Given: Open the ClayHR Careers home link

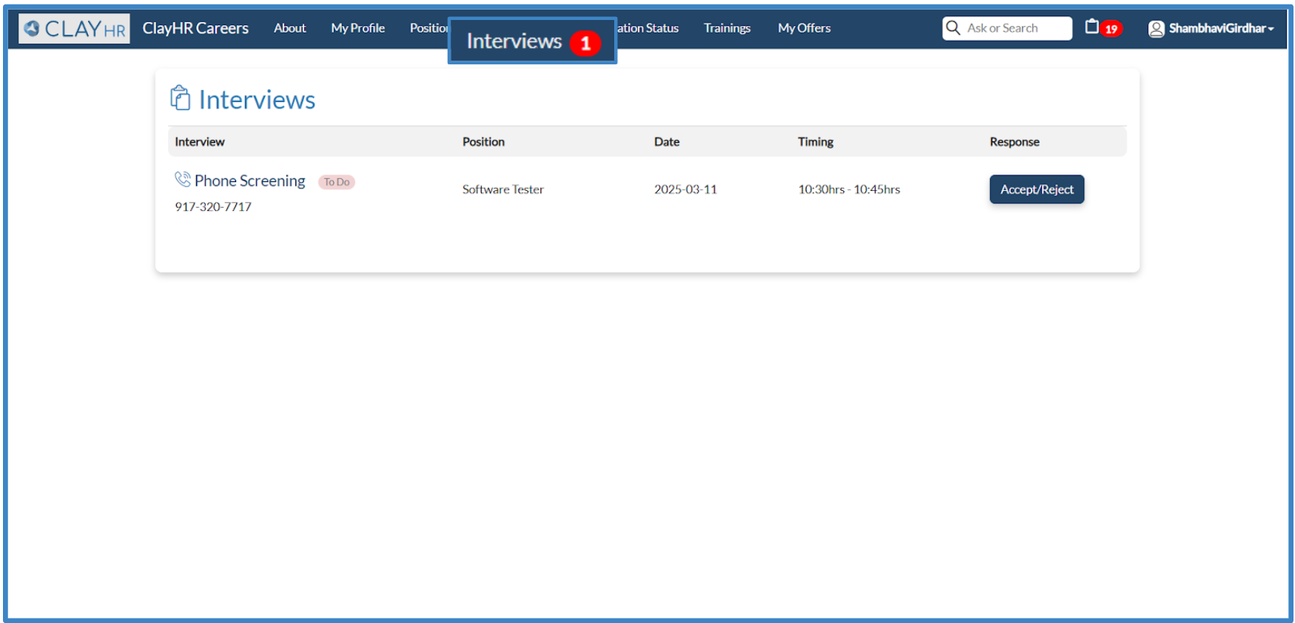Looking at the screenshot, I should click(x=195, y=28).
